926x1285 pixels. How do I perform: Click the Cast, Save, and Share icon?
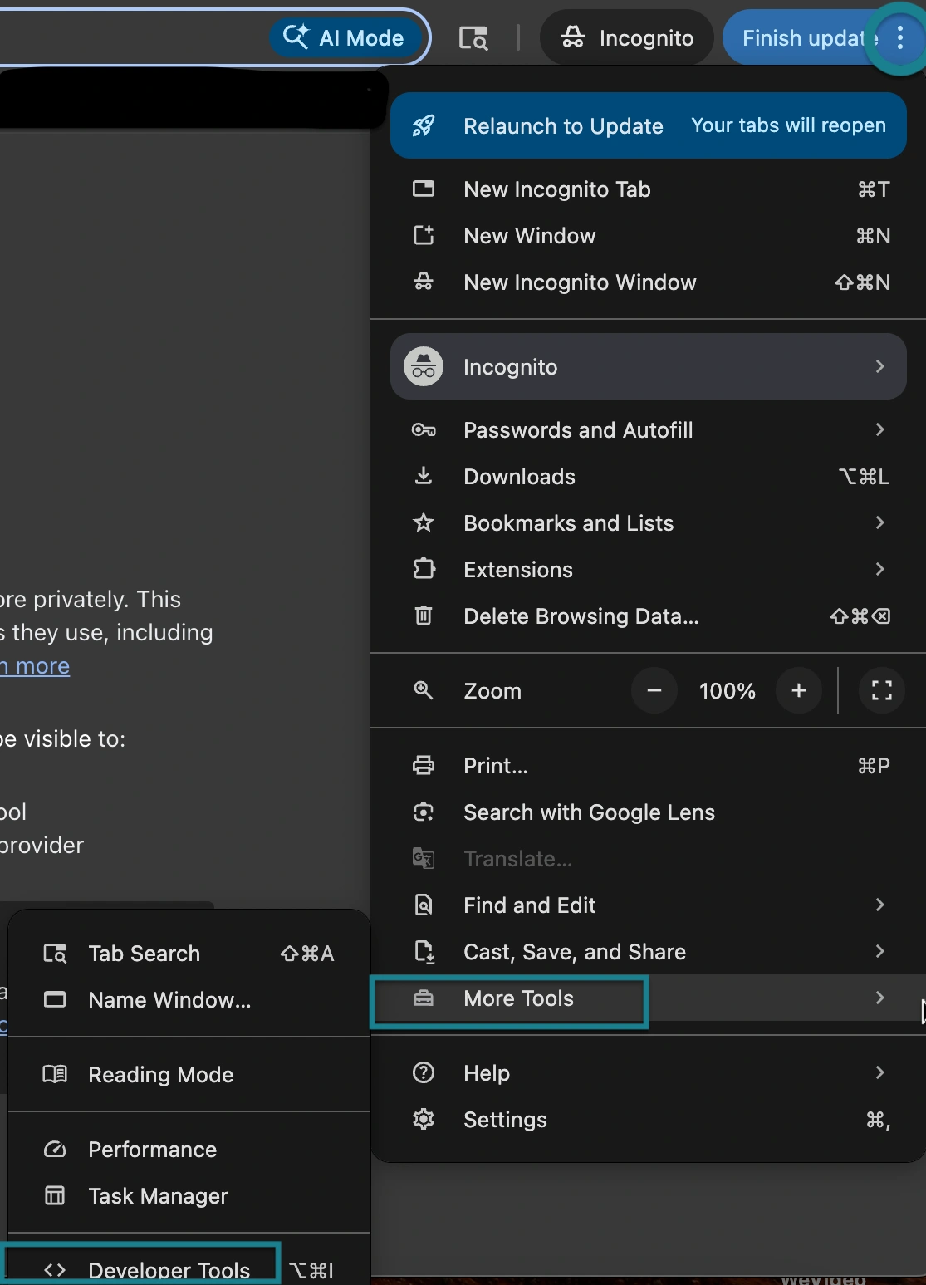[x=424, y=952]
